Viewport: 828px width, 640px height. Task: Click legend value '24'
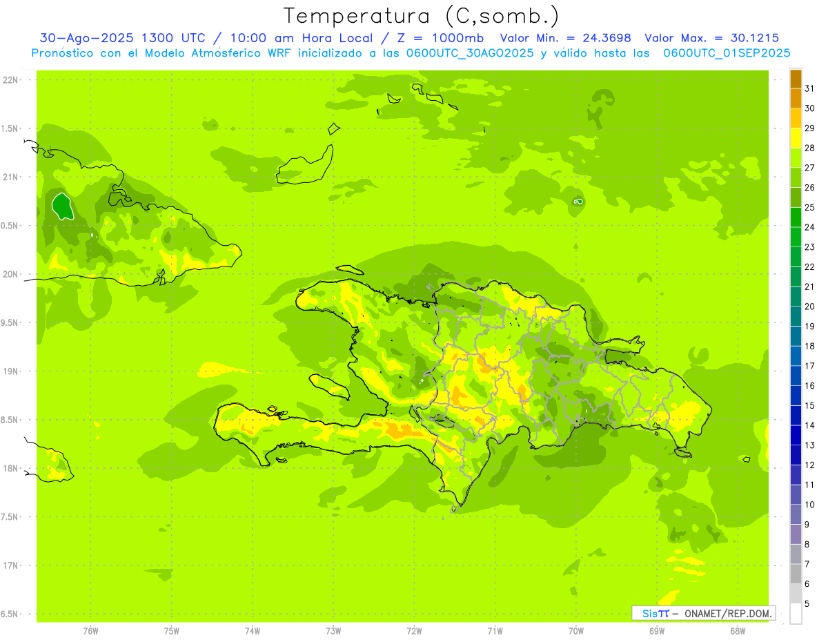pyautogui.click(x=809, y=227)
